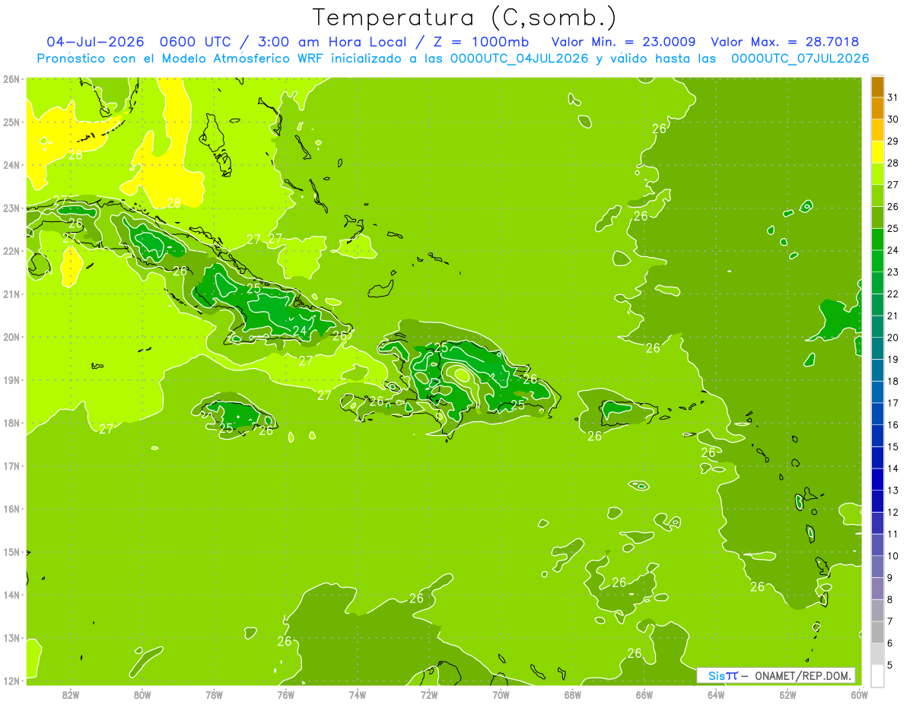Click the '0600 UTC' time text

click(197, 42)
